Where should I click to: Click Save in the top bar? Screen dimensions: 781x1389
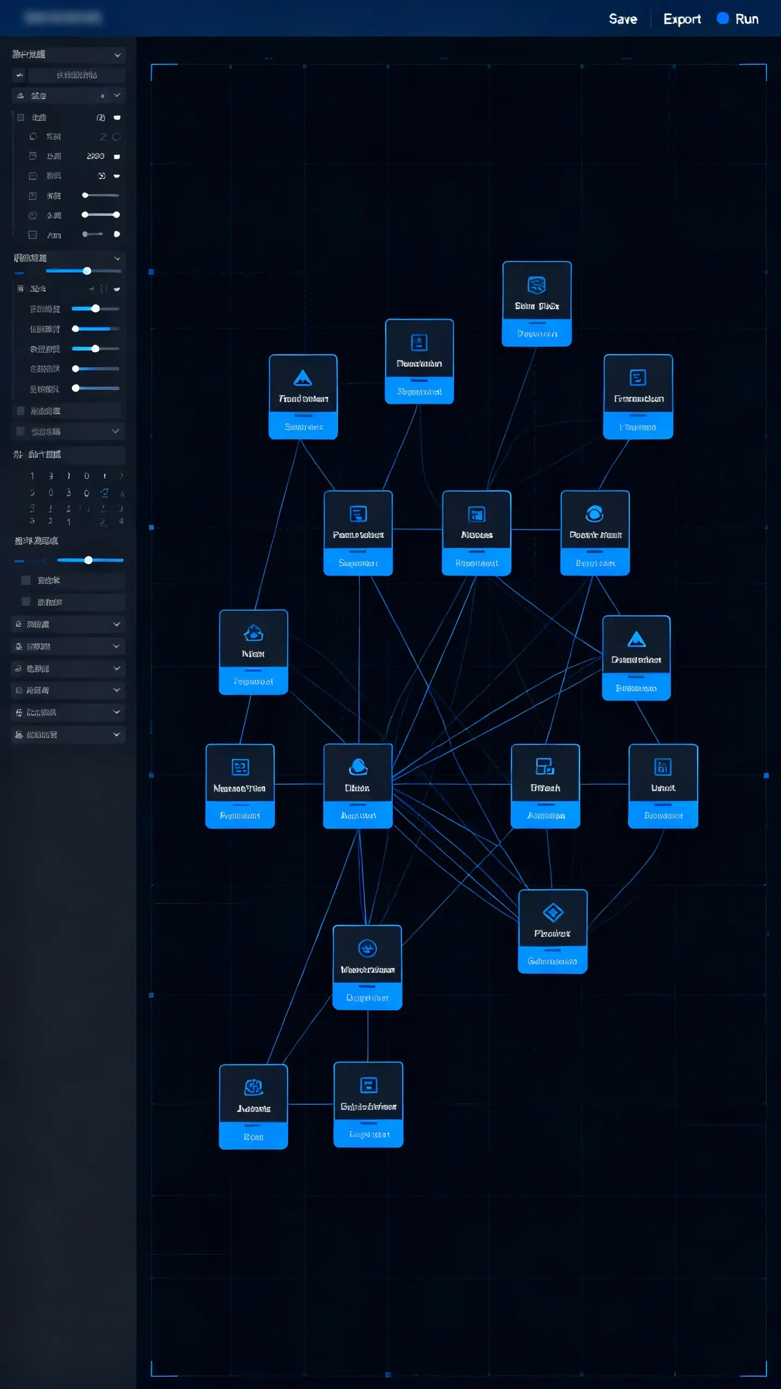coord(623,19)
